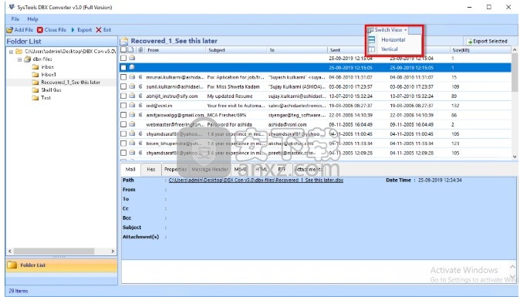Click the Inbox1 folder icon
This screenshot has width=520, height=297.
click(35, 75)
